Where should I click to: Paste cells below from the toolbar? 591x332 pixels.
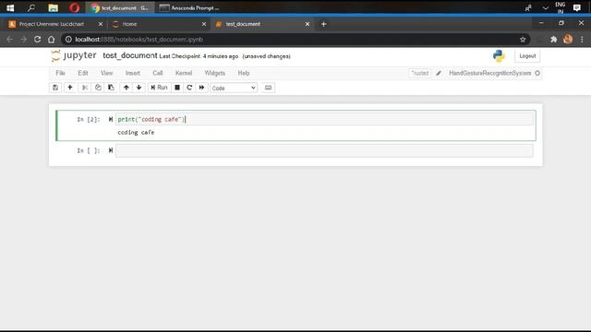tap(111, 88)
